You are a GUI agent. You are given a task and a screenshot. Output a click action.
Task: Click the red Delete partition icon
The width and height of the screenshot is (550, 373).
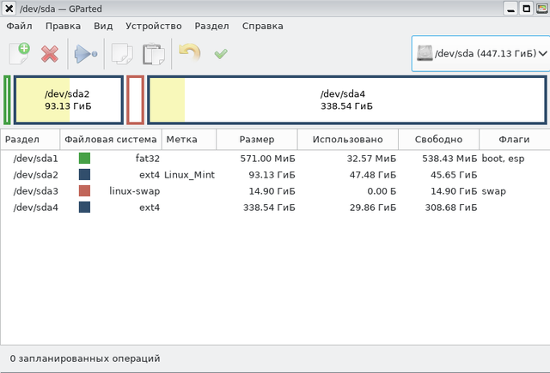point(50,54)
